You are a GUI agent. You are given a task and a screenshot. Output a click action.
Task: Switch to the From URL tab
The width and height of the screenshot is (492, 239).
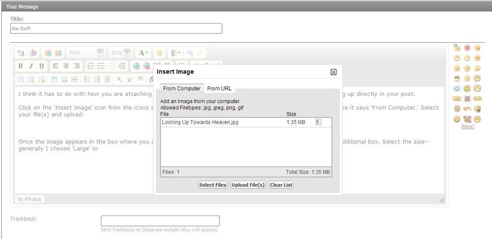(219, 89)
